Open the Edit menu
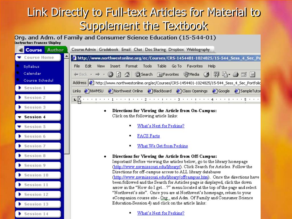 tap(88, 66)
